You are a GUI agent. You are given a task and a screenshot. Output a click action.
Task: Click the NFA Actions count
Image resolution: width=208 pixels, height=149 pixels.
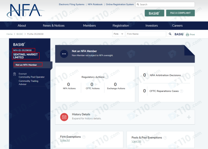coord(69,84)
